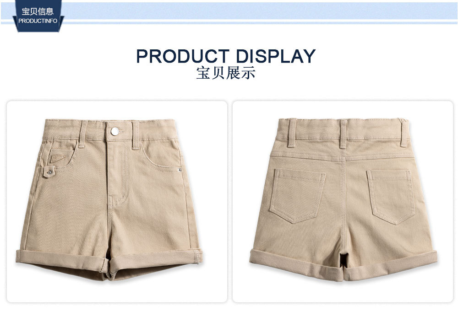The height and width of the screenshot is (311, 458).
Task: Click the belt loop right of front button
Action: (x=136, y=136)
